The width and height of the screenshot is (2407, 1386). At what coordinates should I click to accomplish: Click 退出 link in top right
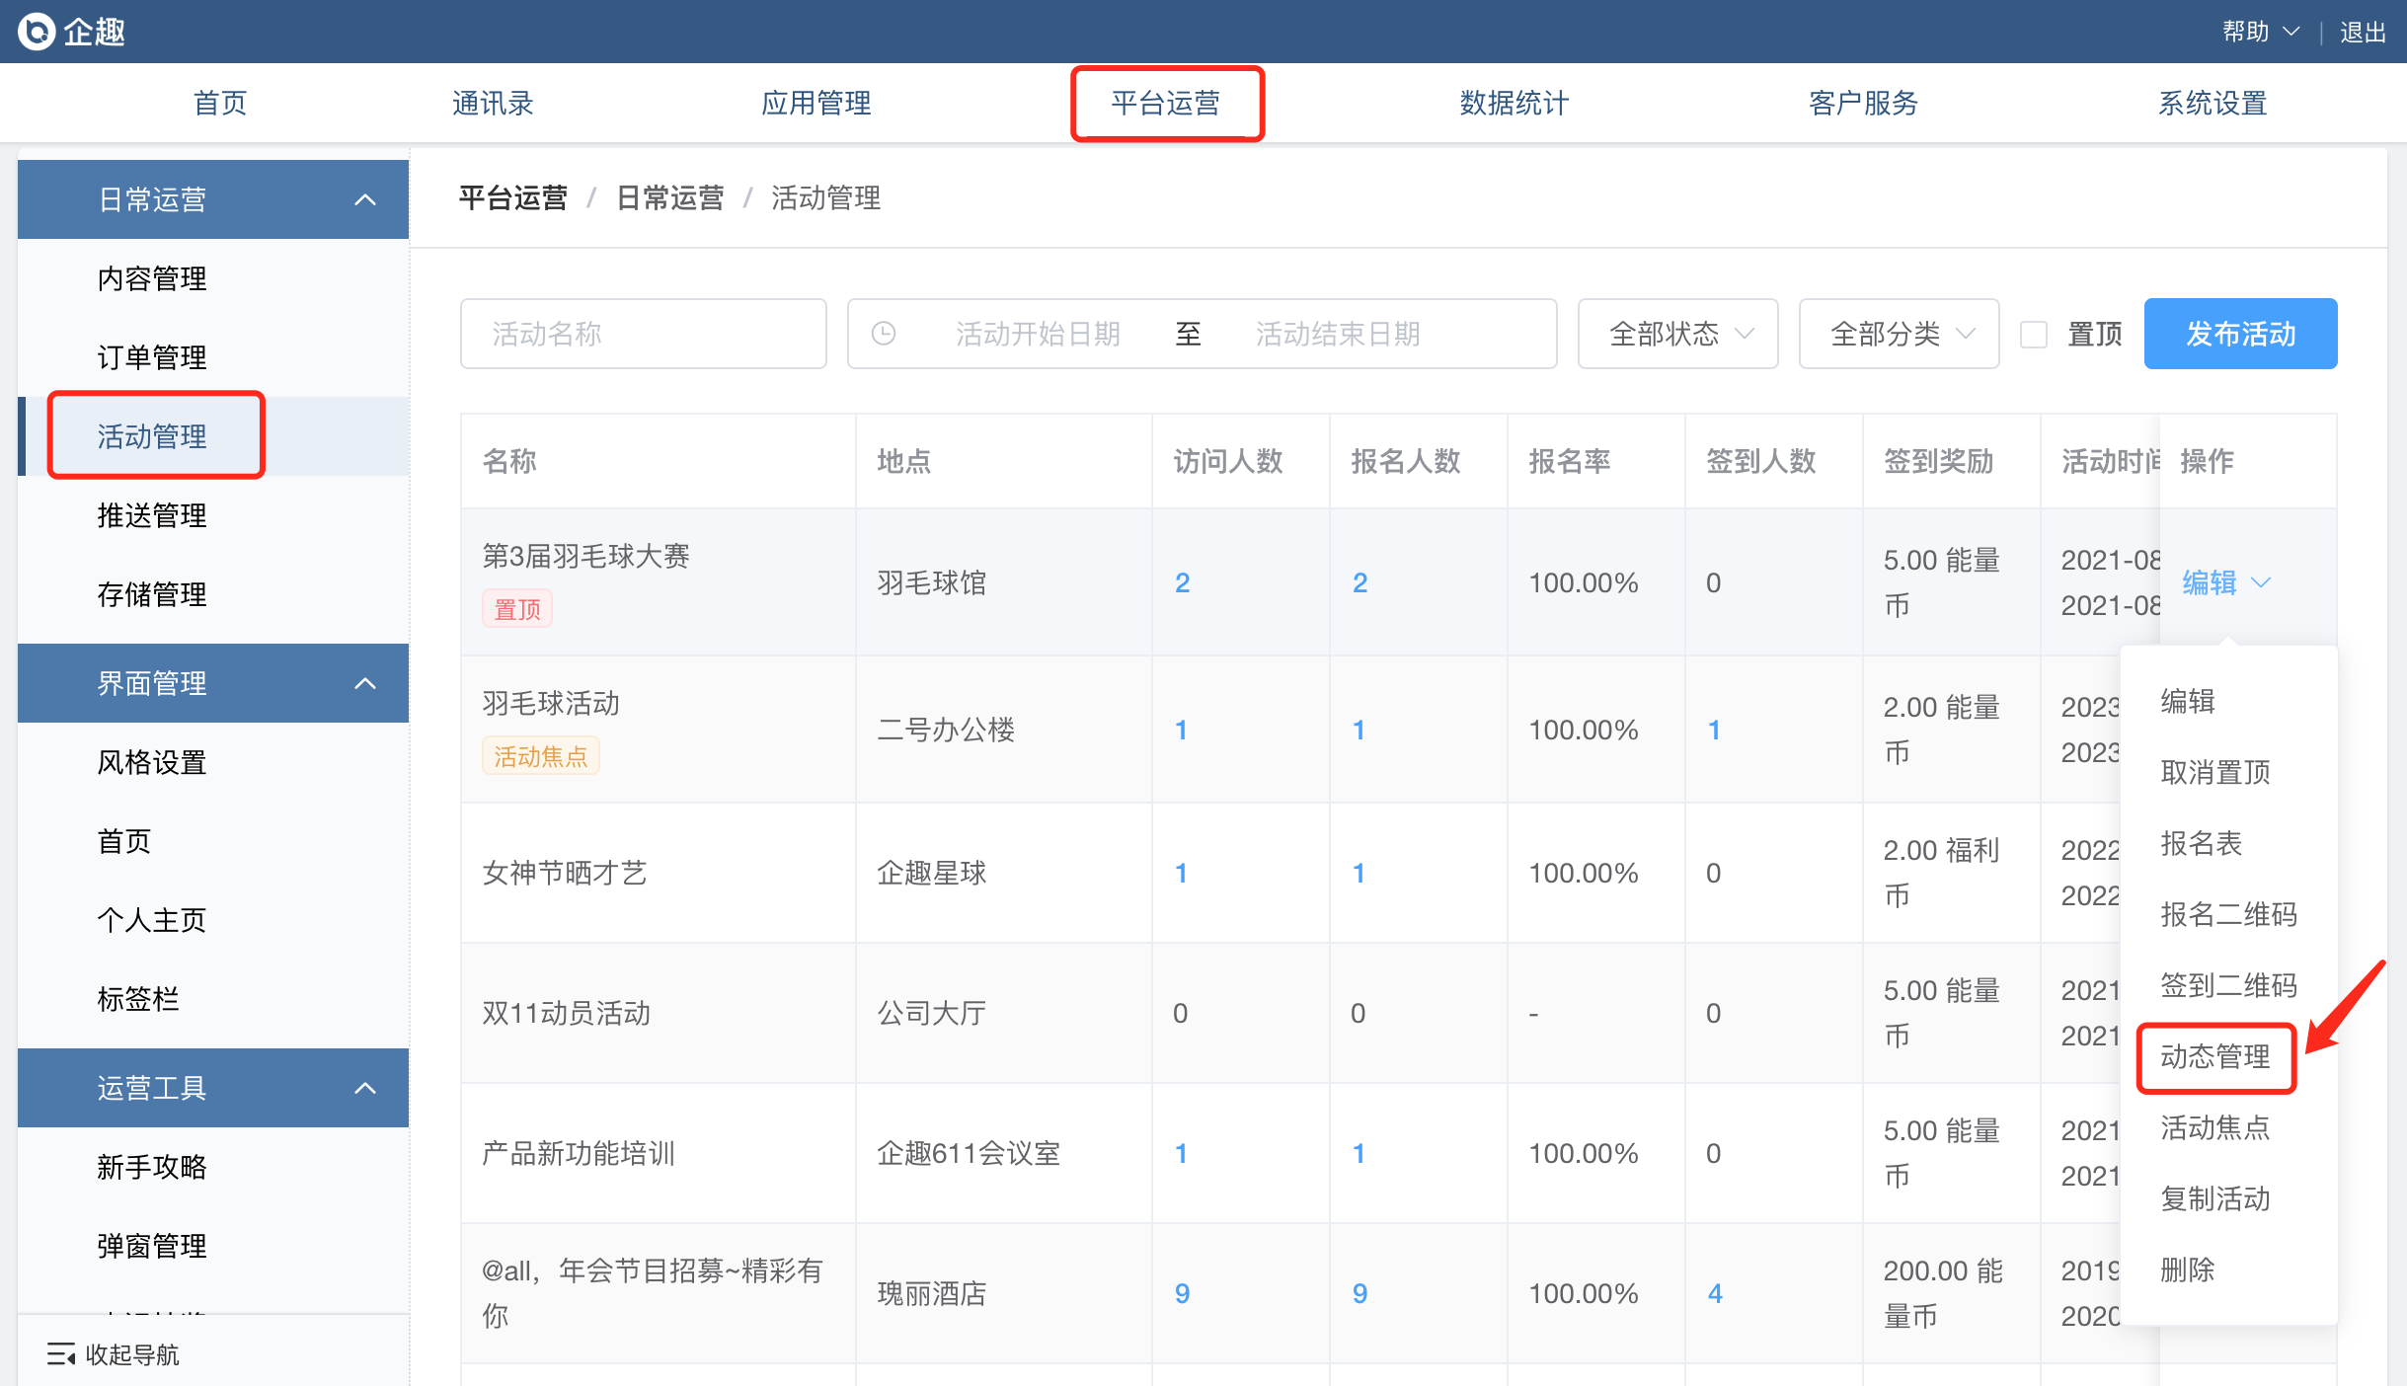[2363, 33]
